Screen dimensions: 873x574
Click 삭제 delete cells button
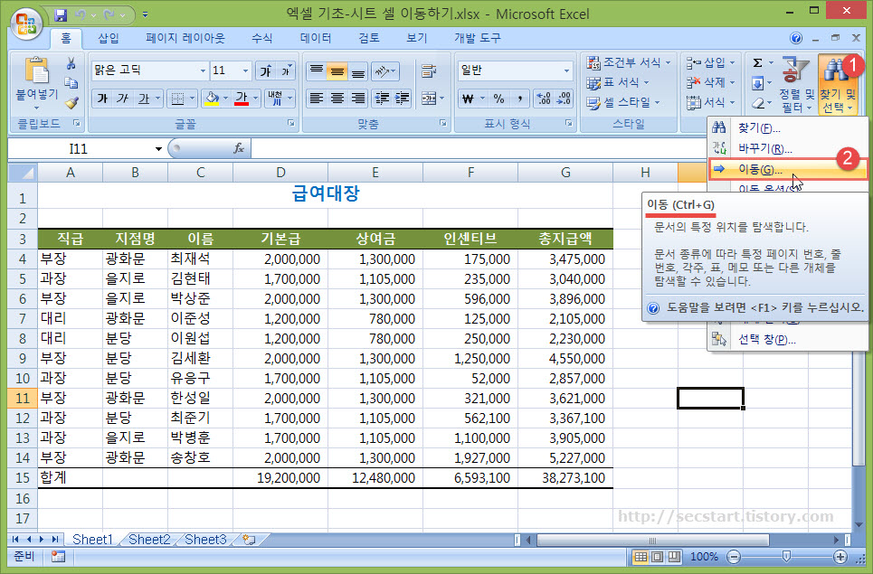710,82
